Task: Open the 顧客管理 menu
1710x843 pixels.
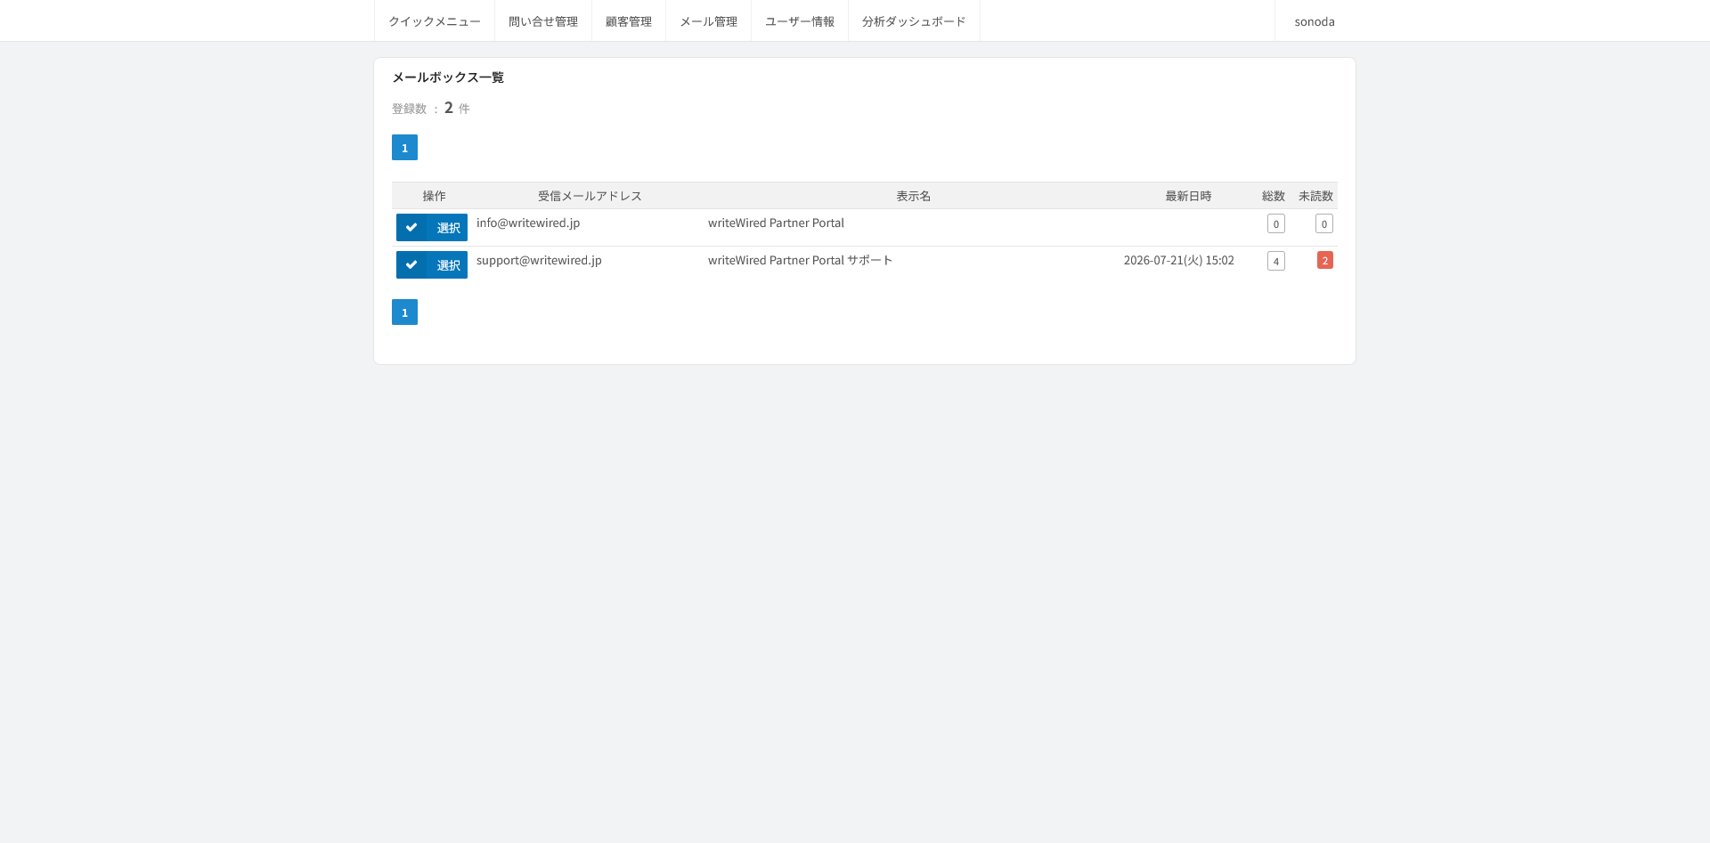Action: point(629,21)
